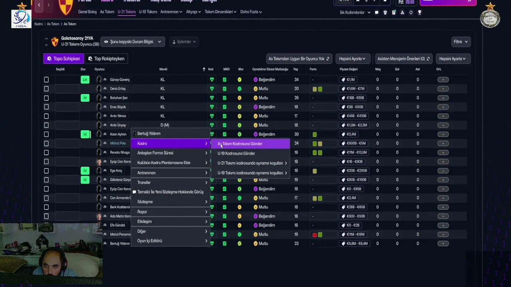Select the Topa Sahipken button
511x287 pixels.
coord(63,59)
